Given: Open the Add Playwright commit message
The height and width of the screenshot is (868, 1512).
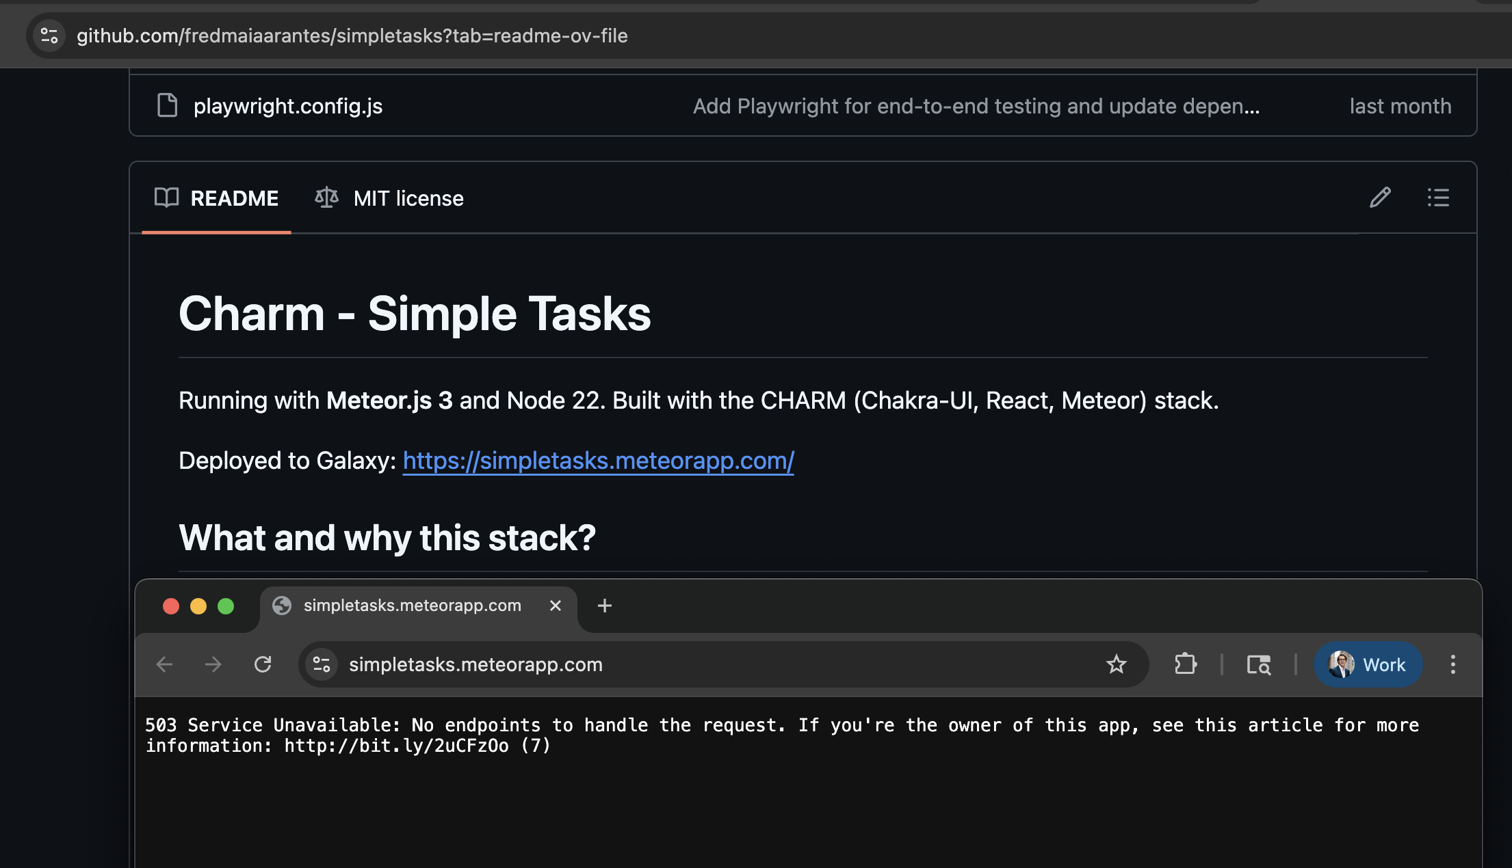Looking at the screenshot, I should coord(976,106).
